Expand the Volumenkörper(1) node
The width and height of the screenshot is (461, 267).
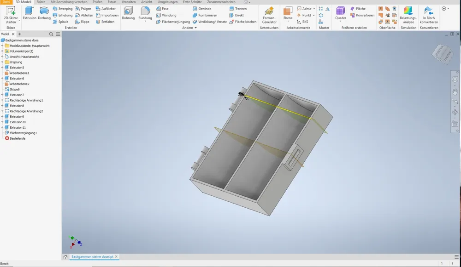pos(2,51)
